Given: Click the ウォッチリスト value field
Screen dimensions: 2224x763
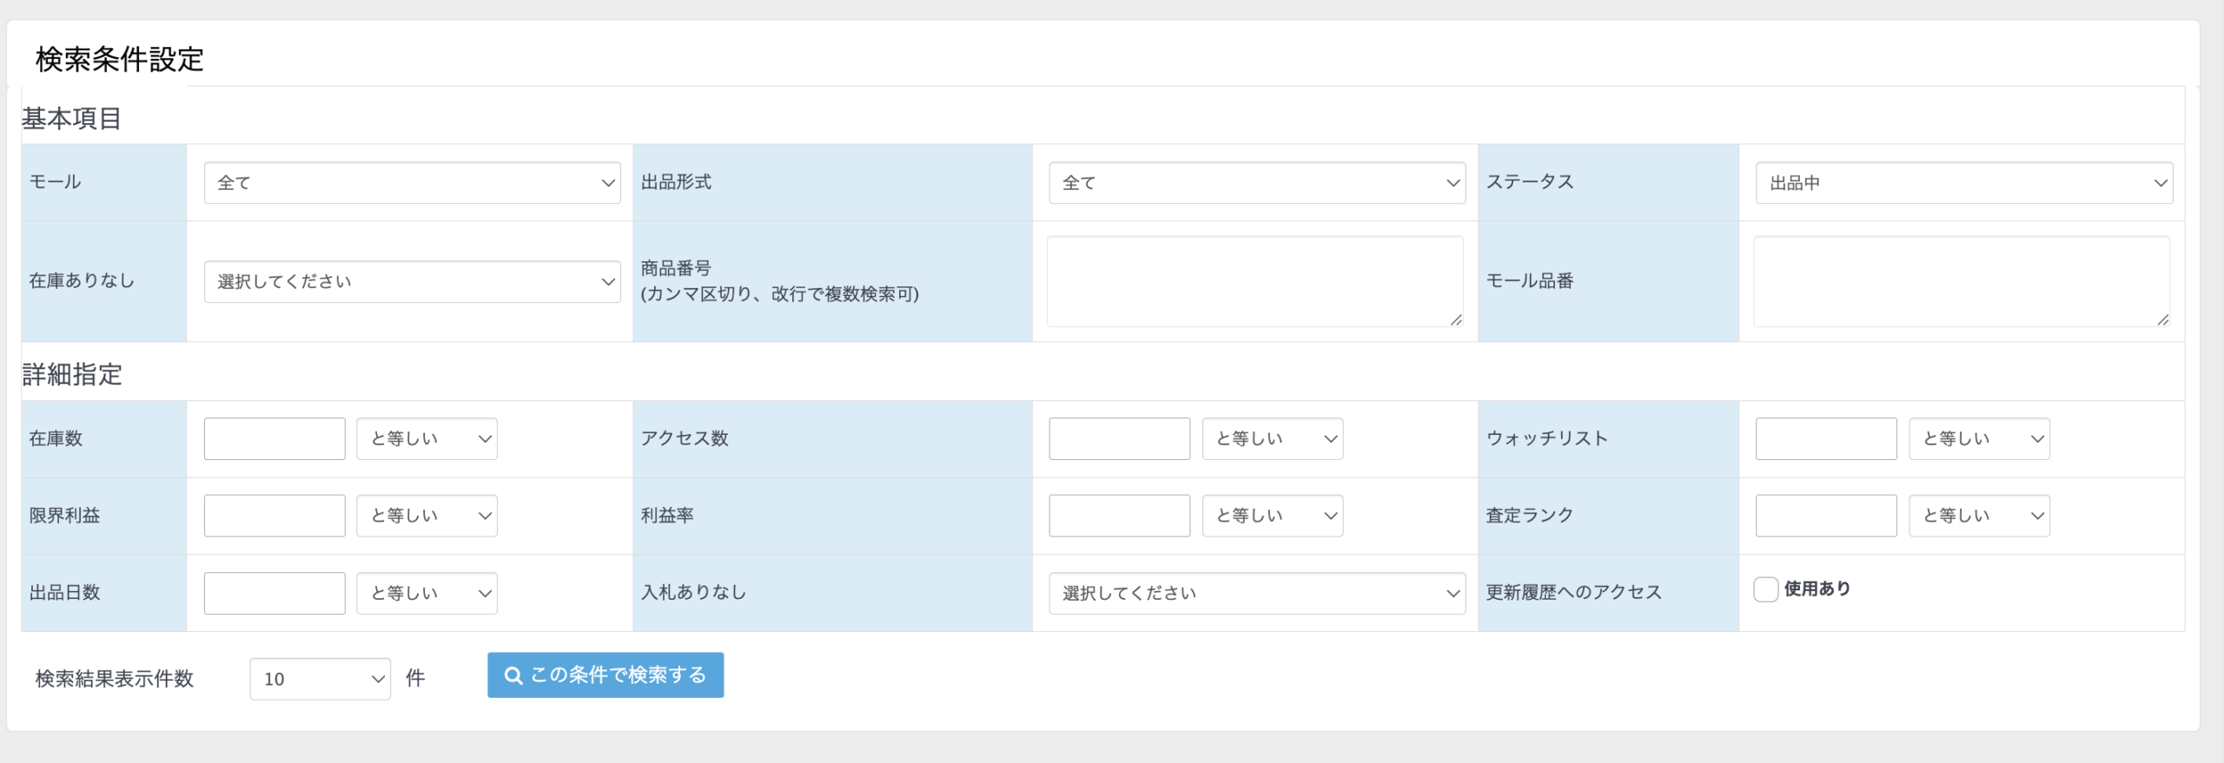Looking at the screenshot, I should click(1826, 439).
